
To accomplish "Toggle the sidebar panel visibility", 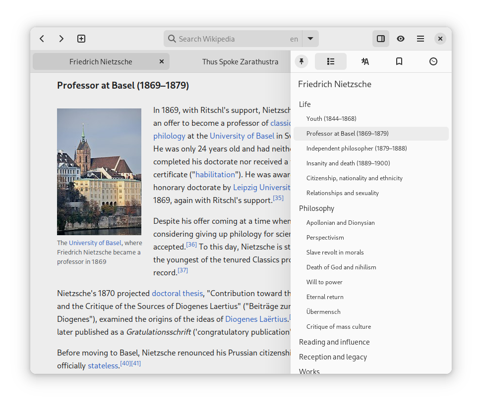I will coord(380,39).
